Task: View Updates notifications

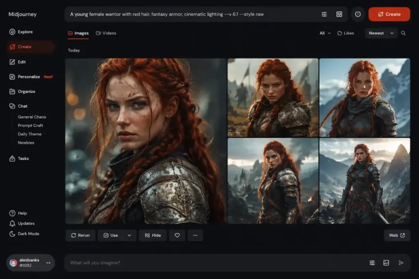Action: [22, 223]
